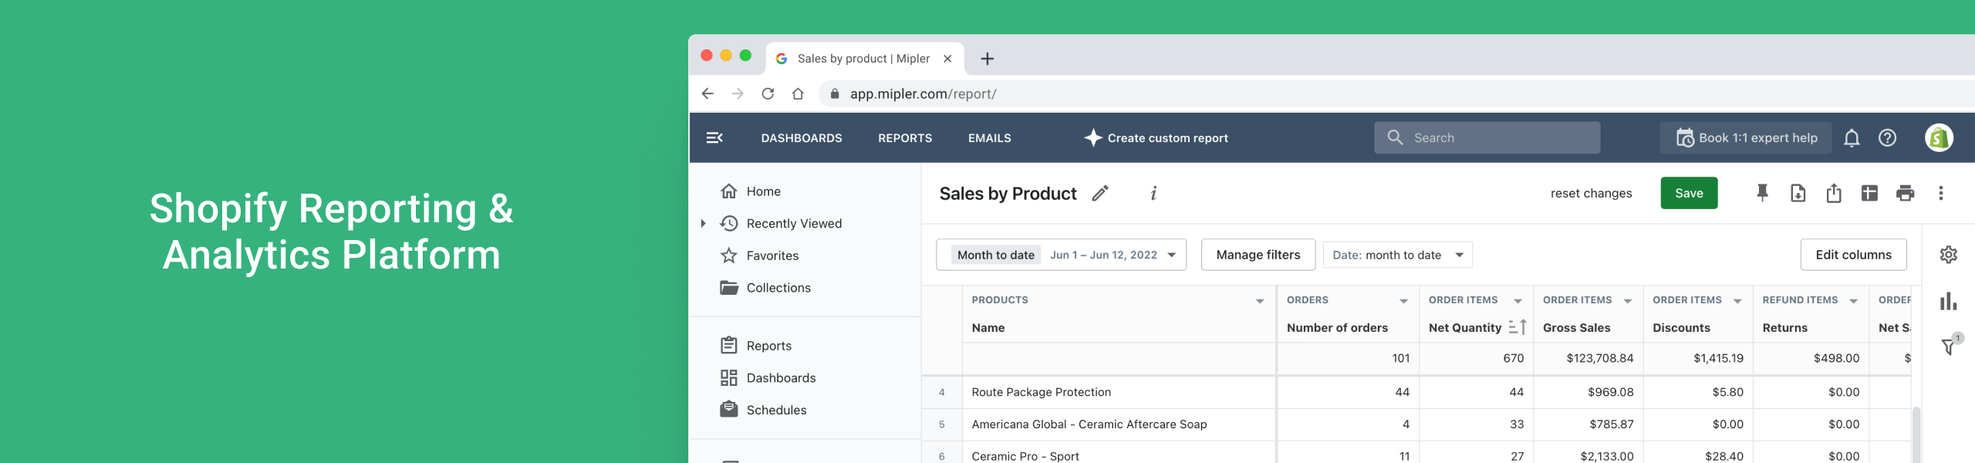1975x463 pixels.
Task: Open a new browser tab
Action: point(987,59)
